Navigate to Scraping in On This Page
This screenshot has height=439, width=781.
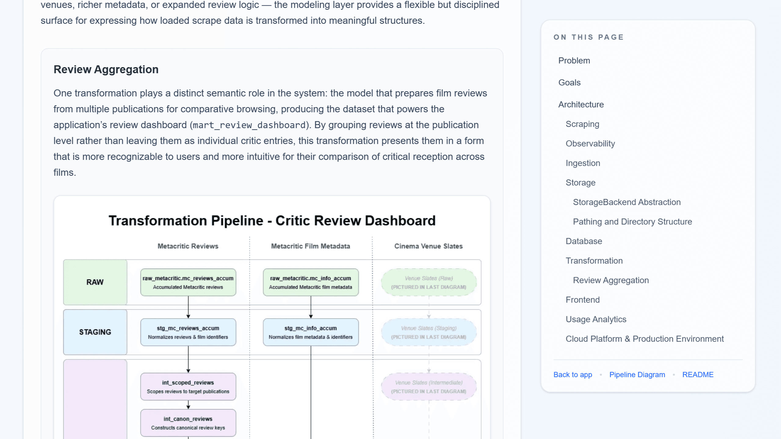[582, 124]
